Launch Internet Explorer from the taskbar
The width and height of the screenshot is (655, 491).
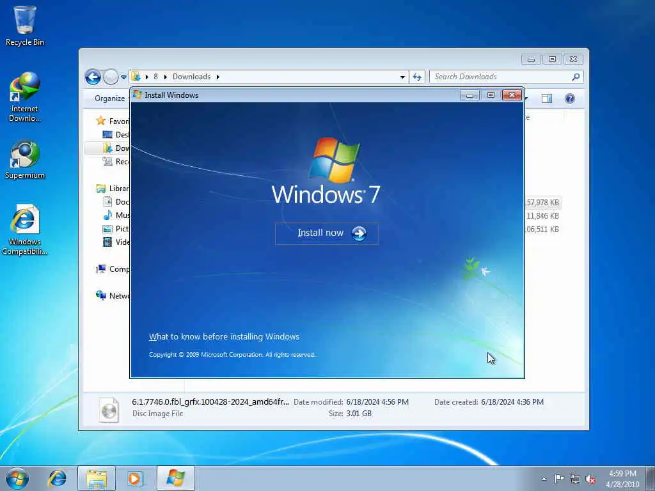57,478
